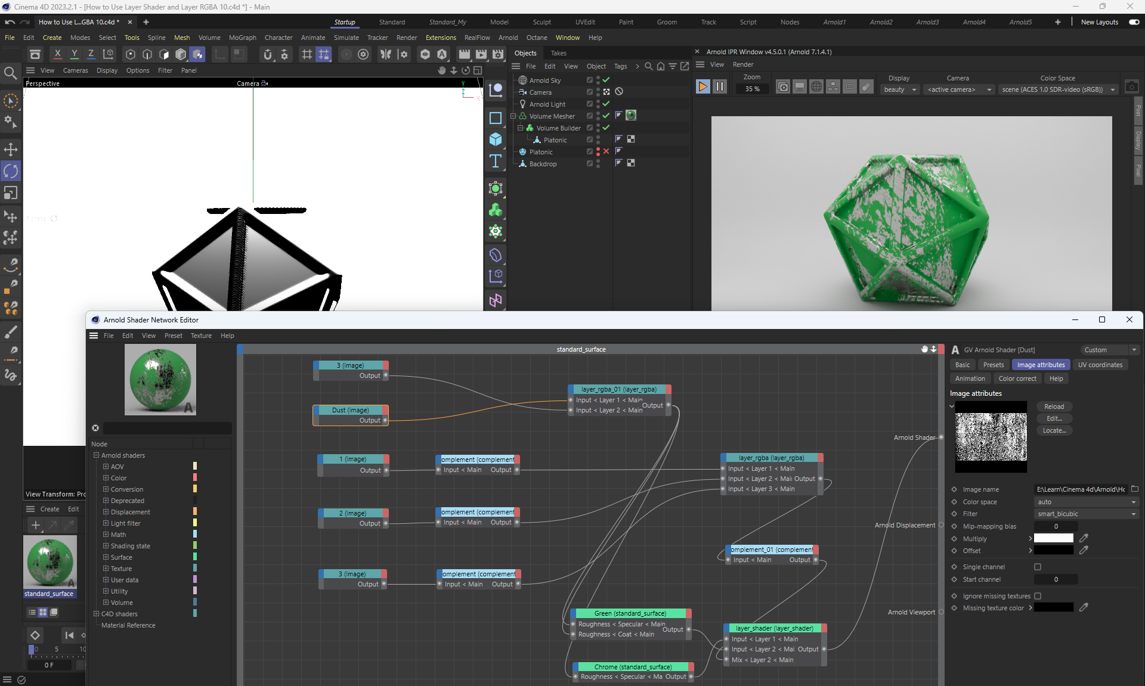Click the Locate... button

(1054, 430)
